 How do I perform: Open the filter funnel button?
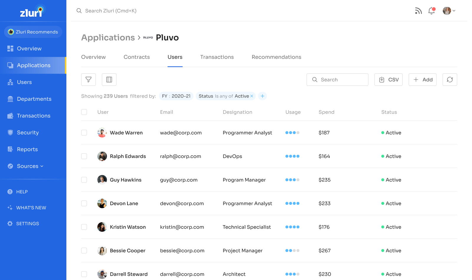(x=88, y=80)
